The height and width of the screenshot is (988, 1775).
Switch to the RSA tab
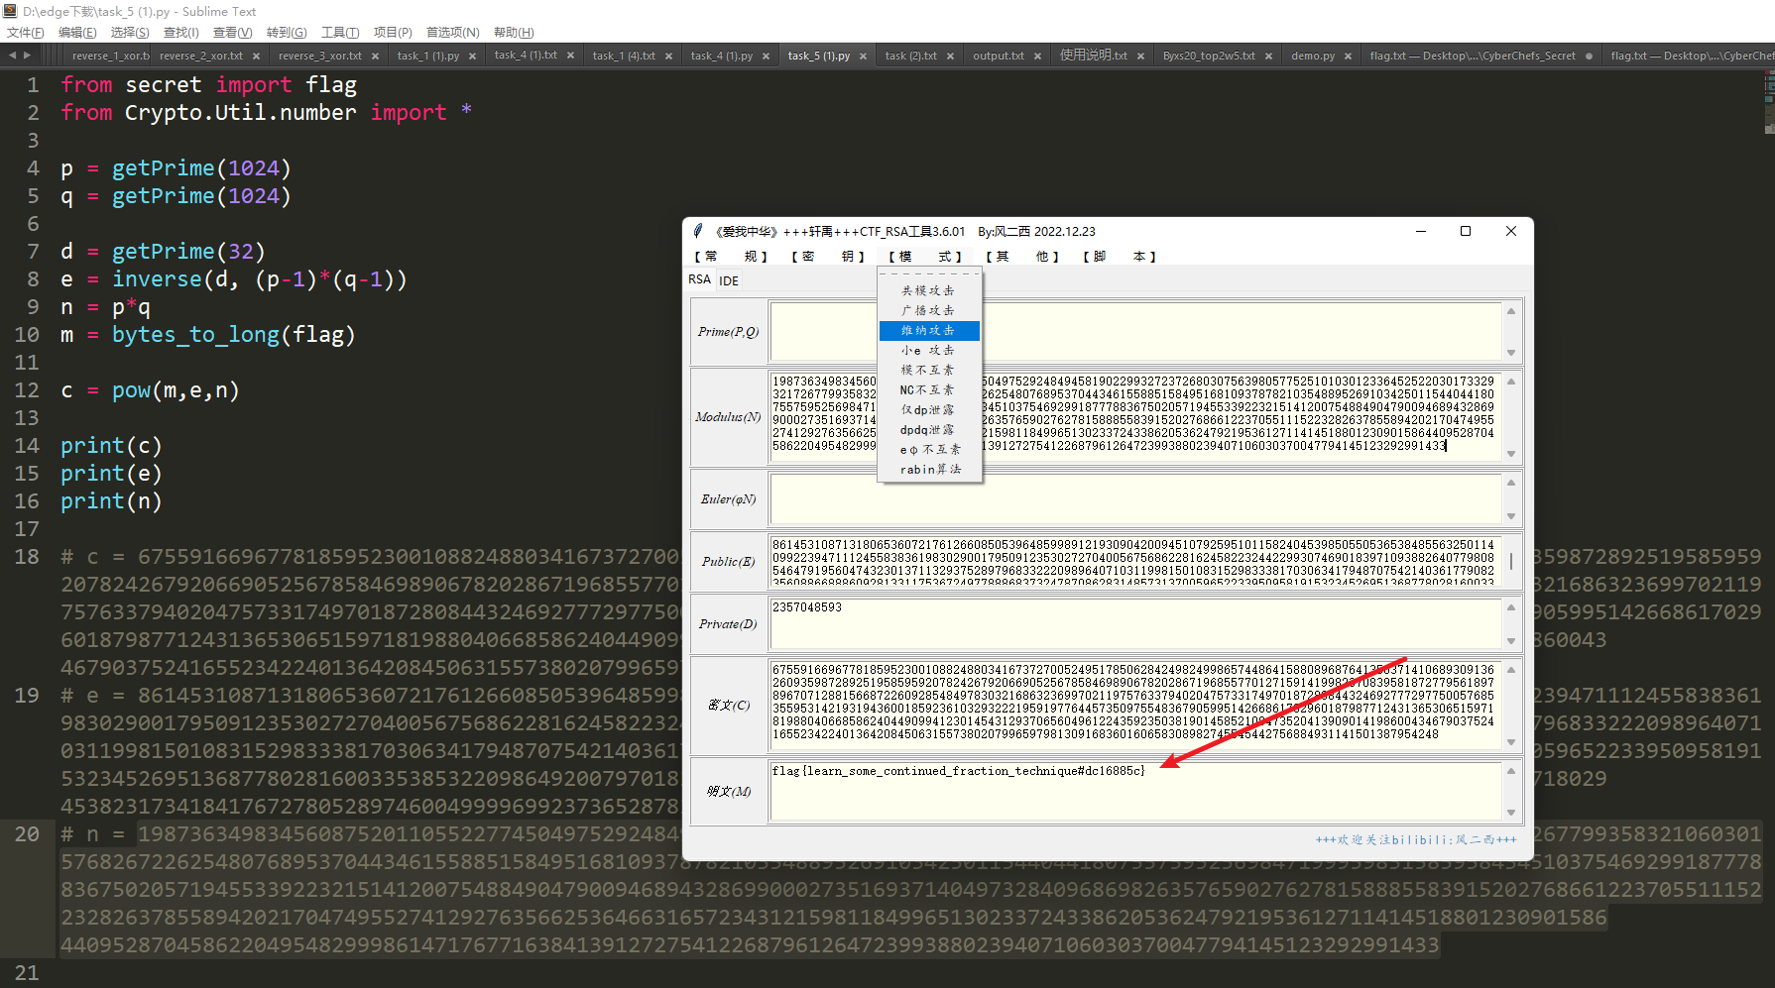coord(700,279)
